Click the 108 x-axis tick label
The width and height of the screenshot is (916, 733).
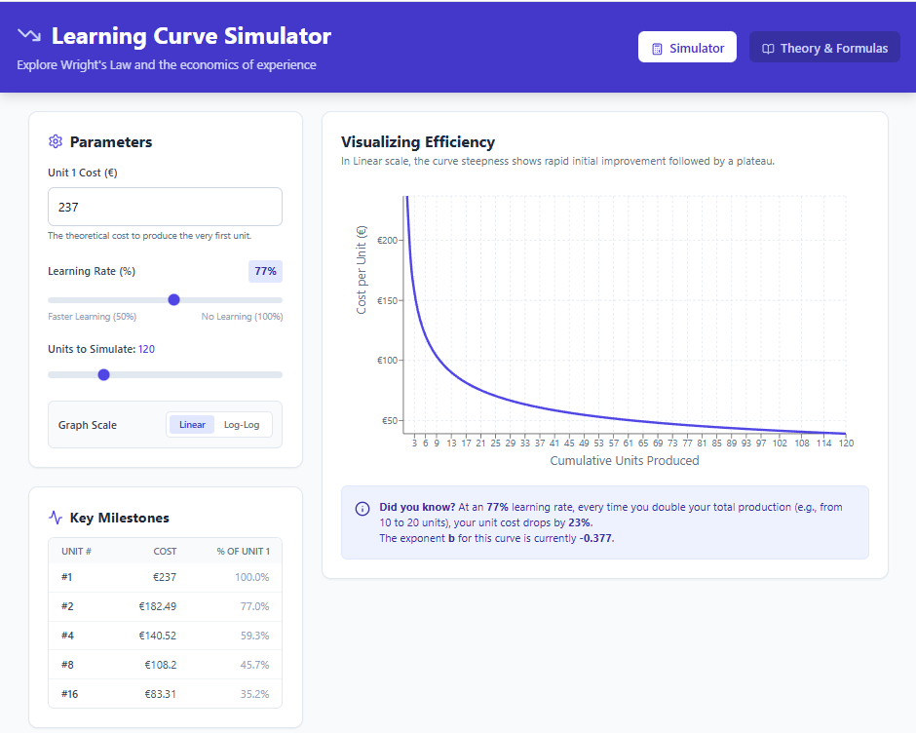(x=802, y=444)
